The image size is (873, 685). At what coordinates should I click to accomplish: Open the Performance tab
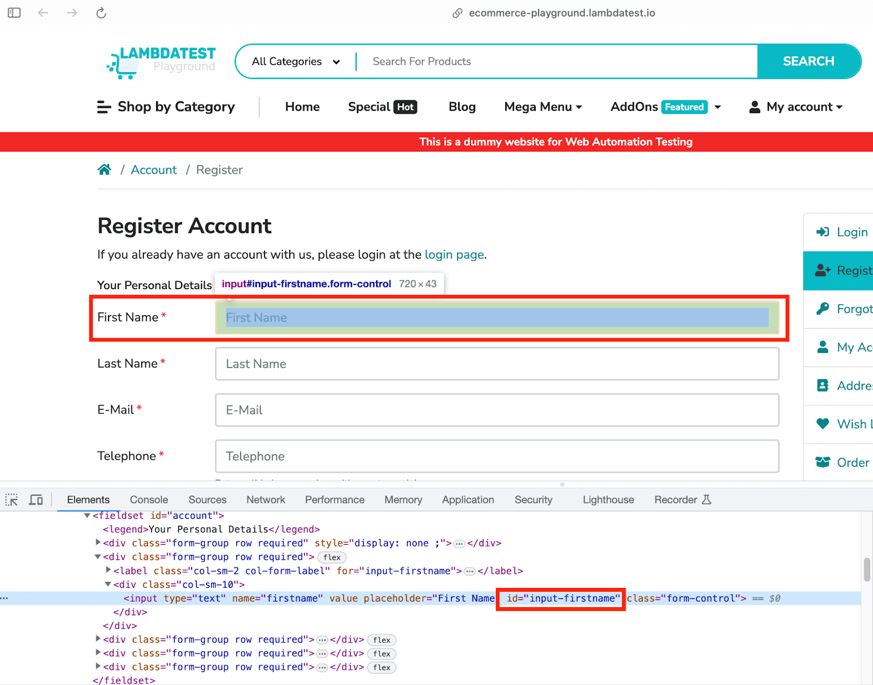coord(334,500)
